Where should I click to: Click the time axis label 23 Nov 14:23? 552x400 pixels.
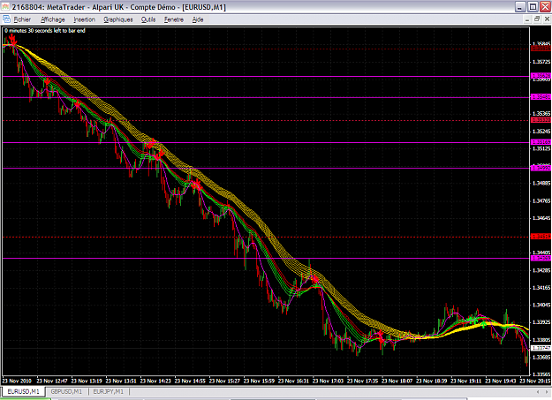pos(155,381)
